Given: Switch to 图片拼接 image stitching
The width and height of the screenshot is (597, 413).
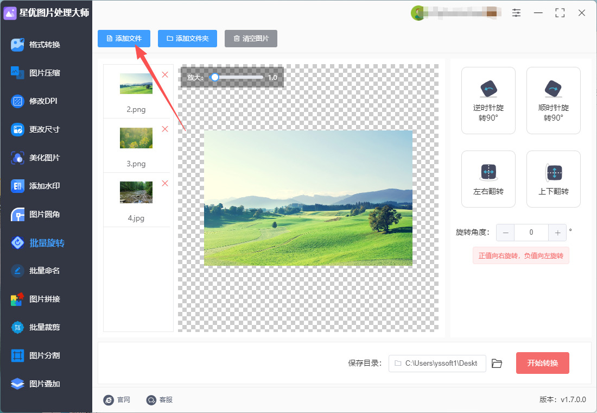Looking at the screenshot, I should pyautogui.click(x=36, y=299).
